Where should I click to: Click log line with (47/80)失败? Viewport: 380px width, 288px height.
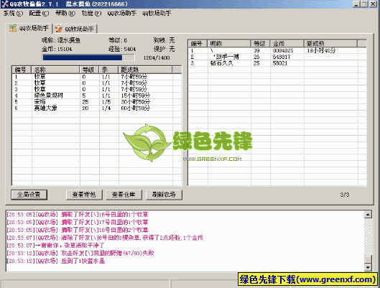coord(80,253)
